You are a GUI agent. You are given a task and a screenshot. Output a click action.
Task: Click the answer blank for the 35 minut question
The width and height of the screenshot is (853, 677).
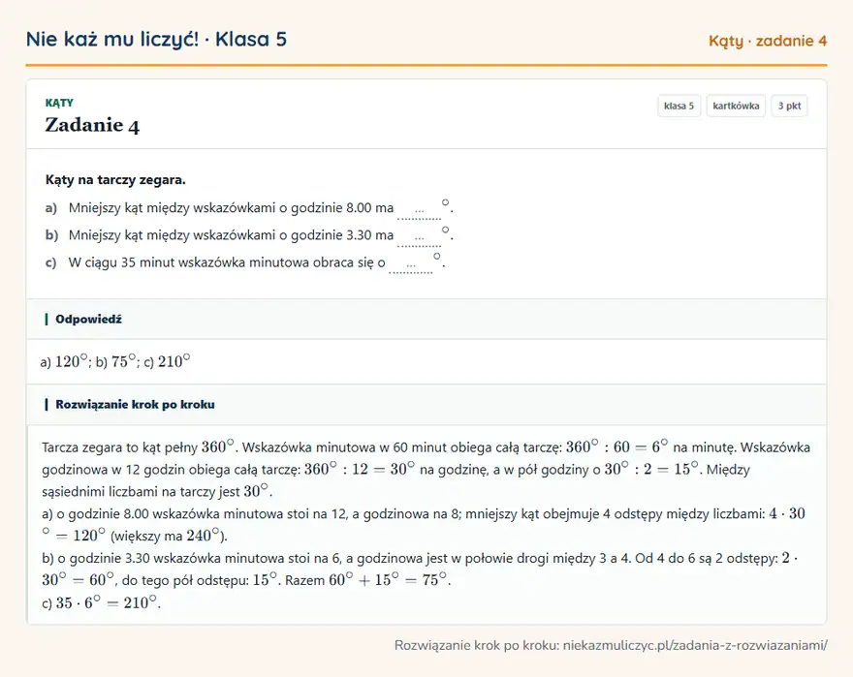[x=411, y=264]
